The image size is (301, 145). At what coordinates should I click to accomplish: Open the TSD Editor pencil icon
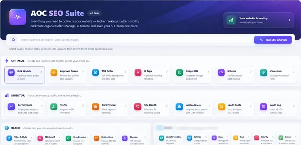pyautogui.click(x=95, y=72)
